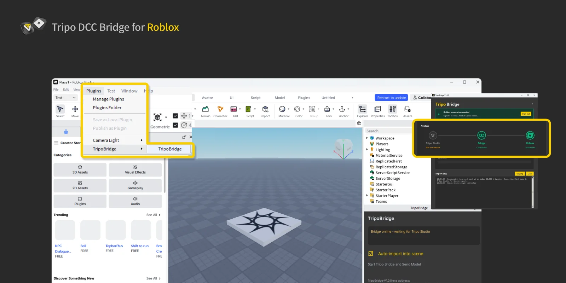Toggle the Explorer panel button
This screenshot has height=283, width=566.
363,109
